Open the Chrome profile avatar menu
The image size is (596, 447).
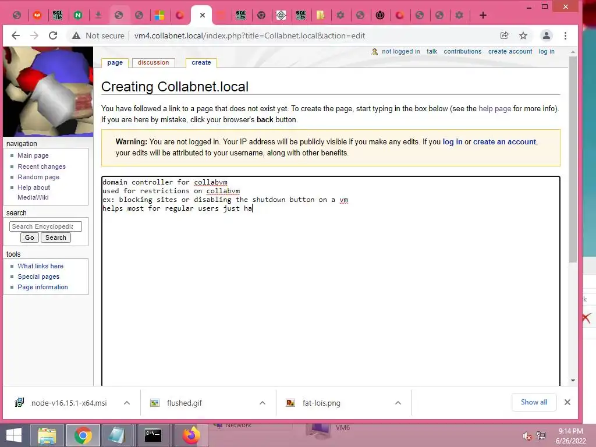coord(546,36)
